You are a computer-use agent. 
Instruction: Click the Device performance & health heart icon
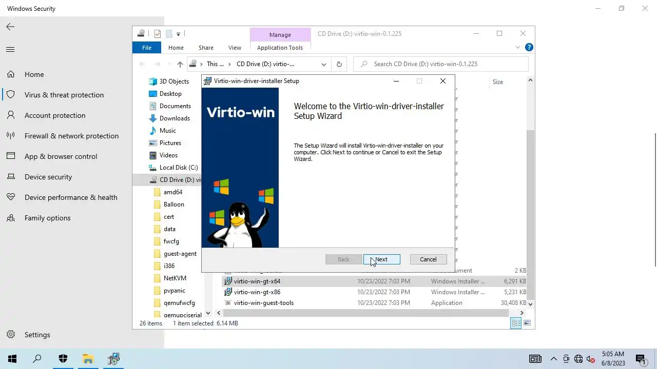11,197
